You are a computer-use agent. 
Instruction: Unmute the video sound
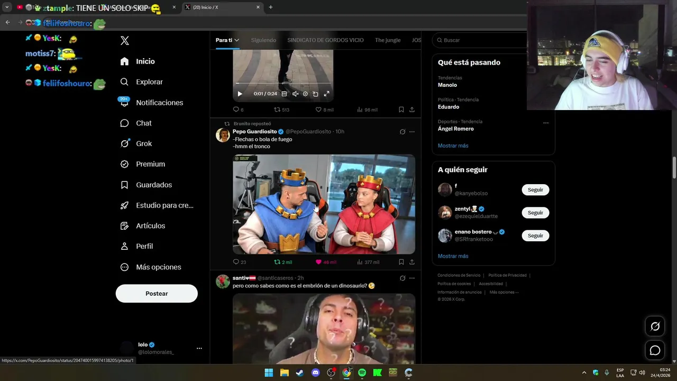click(x=295, y=94)
